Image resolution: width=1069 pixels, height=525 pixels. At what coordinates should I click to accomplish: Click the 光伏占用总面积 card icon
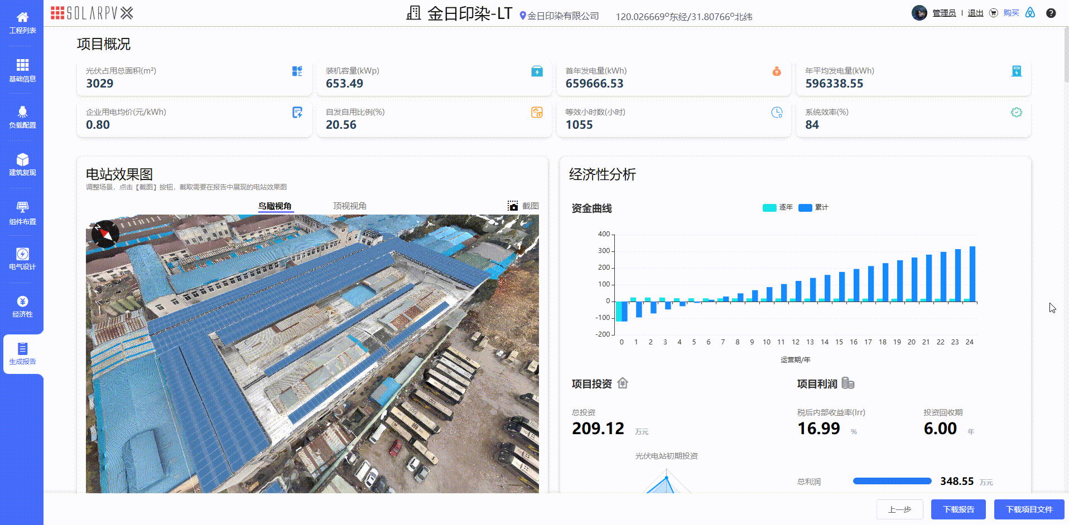(x=297, y=71)
